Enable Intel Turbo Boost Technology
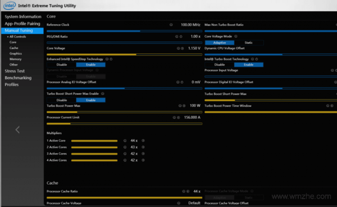The width and height of the screenshot is (337, 207). pos(249,65)
